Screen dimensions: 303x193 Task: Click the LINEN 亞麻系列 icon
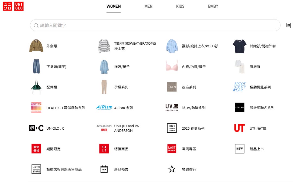172,87
